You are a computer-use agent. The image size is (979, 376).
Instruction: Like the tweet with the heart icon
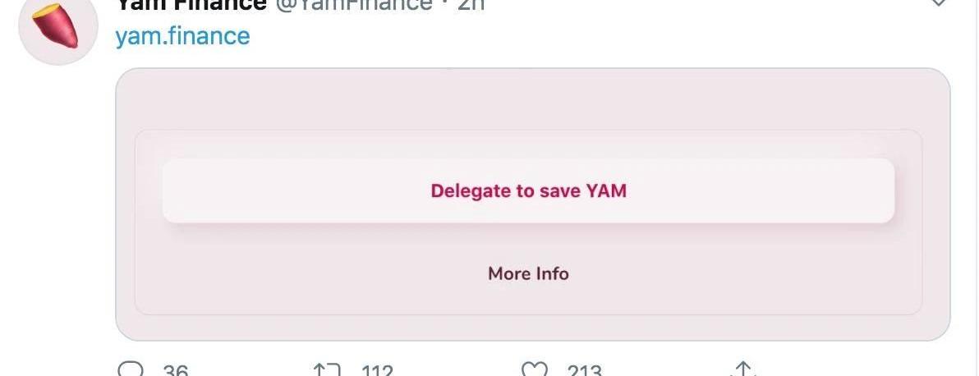[535, 368]
